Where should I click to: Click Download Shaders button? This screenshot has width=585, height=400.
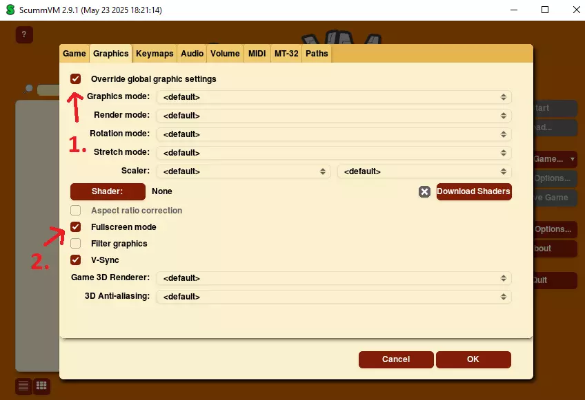pos(474,191)
